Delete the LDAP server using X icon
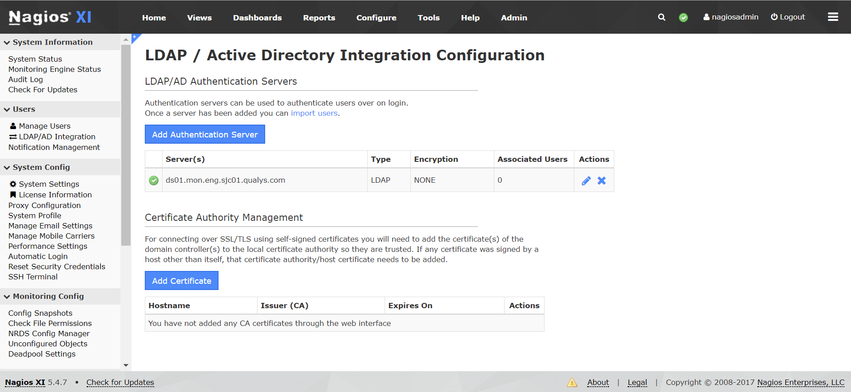This screenshot has width=851, height=392. point(601,180)
